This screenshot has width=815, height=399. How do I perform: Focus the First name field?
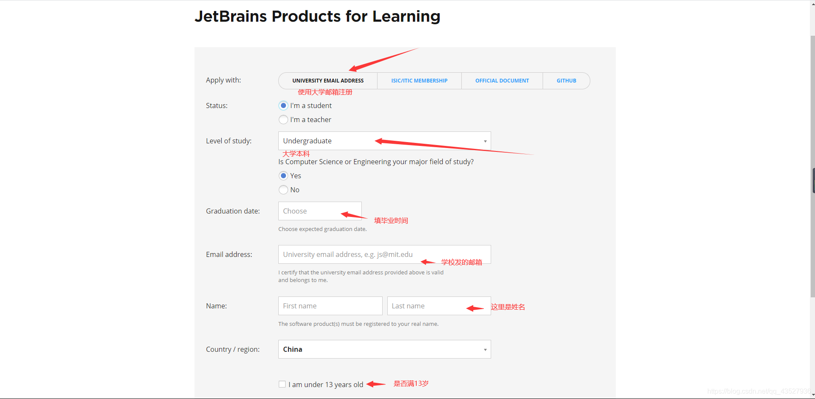[x=330, y=306]
